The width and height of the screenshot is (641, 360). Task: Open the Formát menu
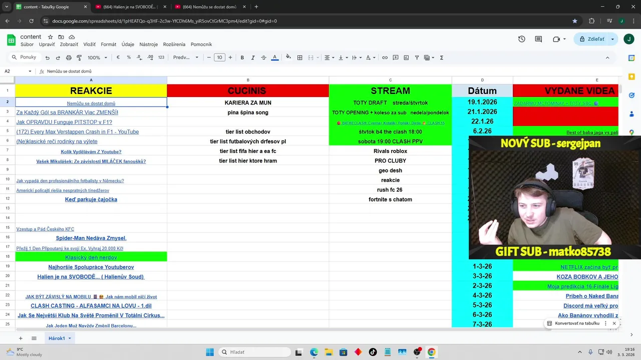tap(108, 44)
